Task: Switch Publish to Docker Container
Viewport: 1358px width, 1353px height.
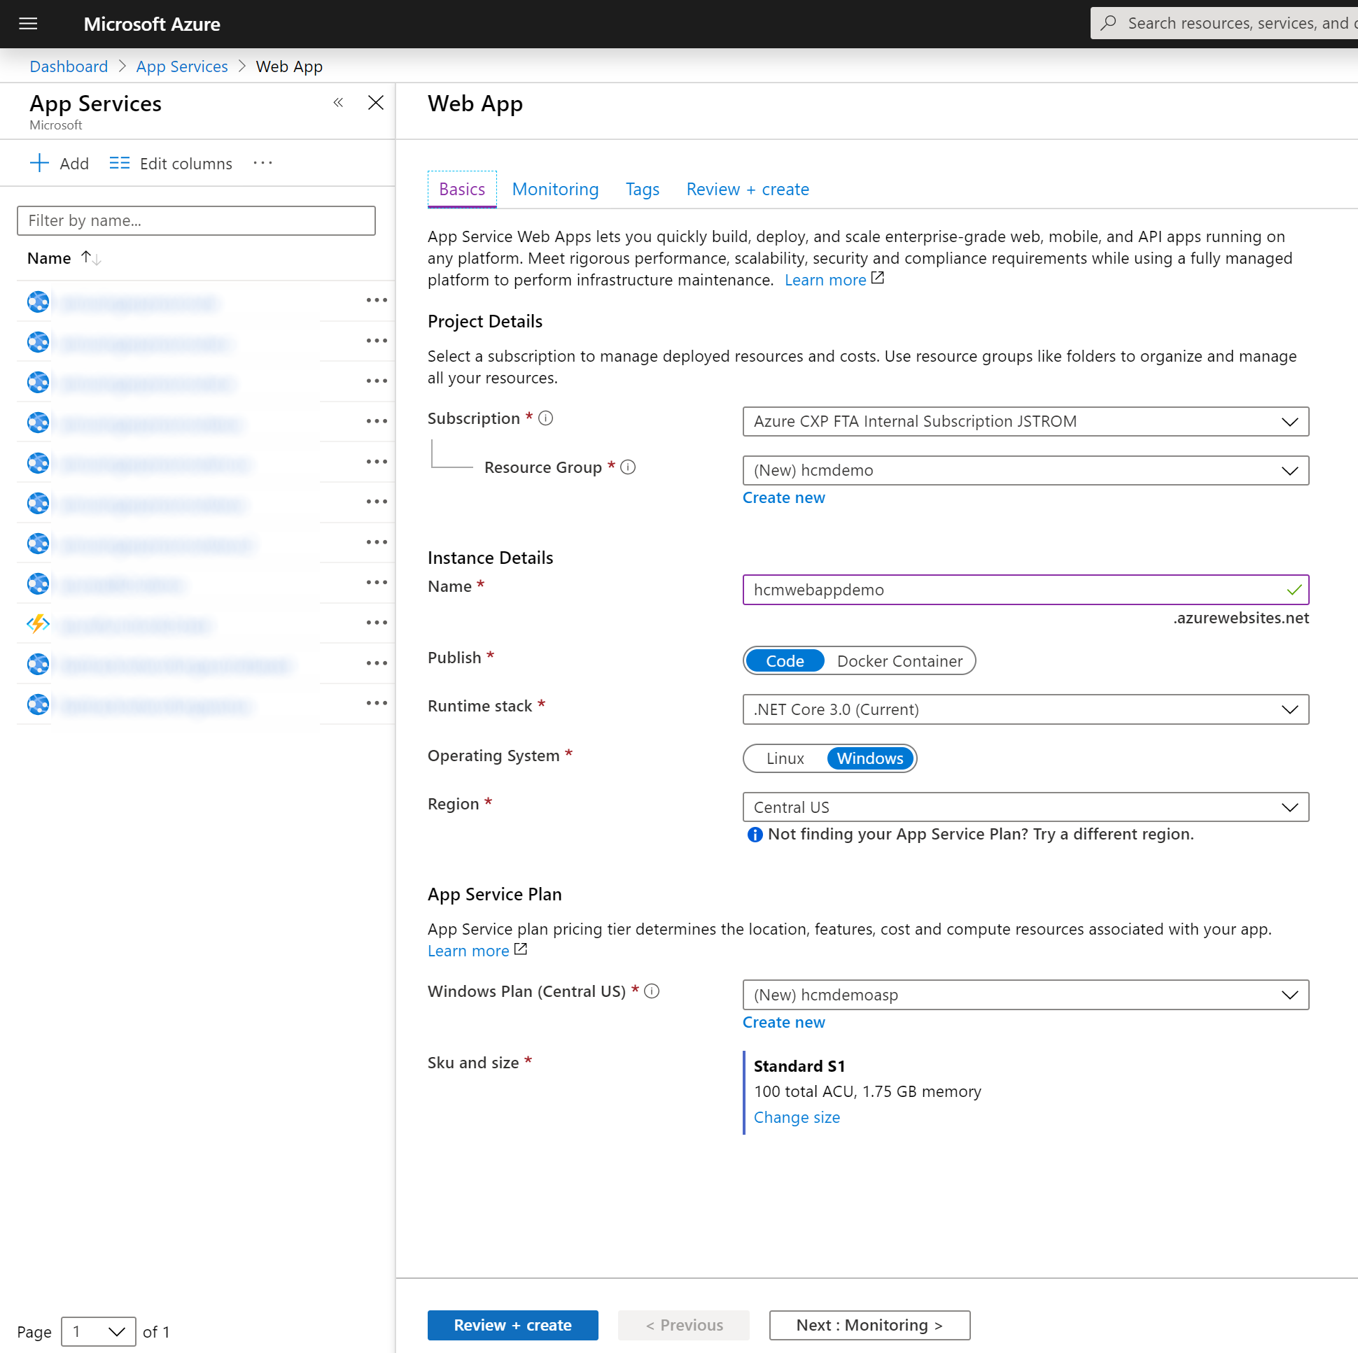Action: [x=899, y=660]
